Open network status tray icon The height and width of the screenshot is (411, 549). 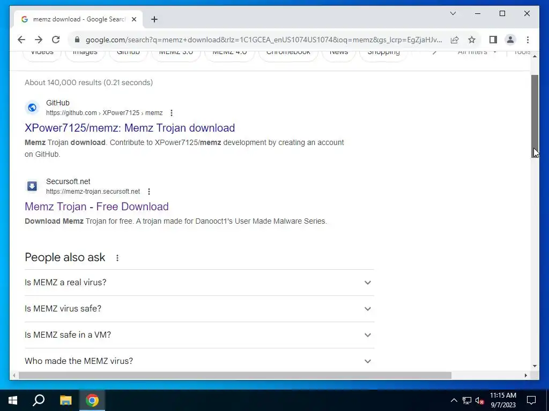(467, 400)
